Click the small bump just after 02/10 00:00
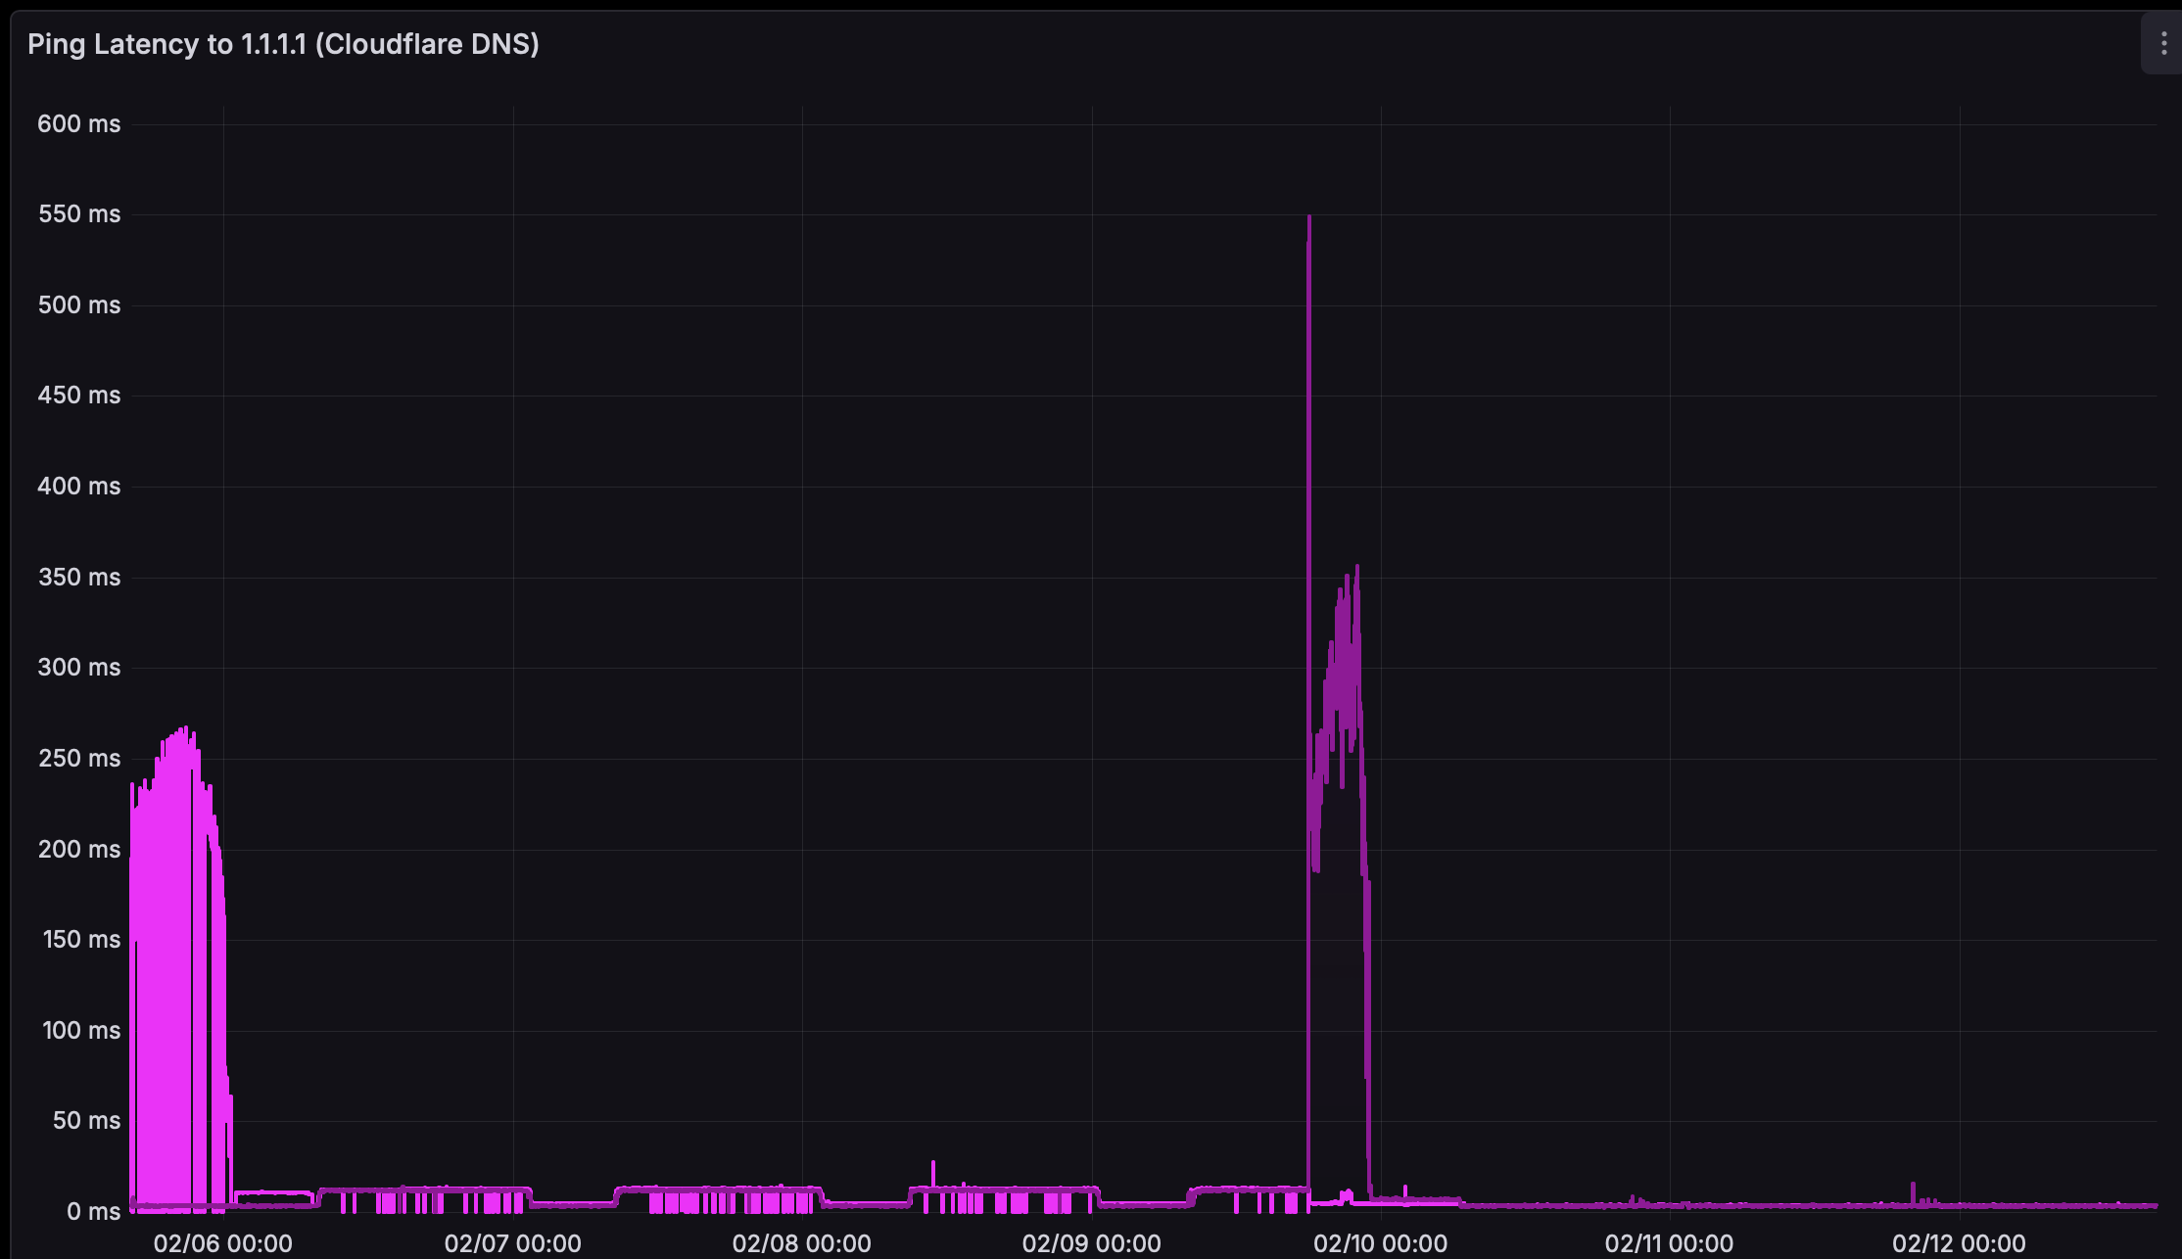The height and width of the screenshot is (1259, 2182). [x=1405, y=1189]
